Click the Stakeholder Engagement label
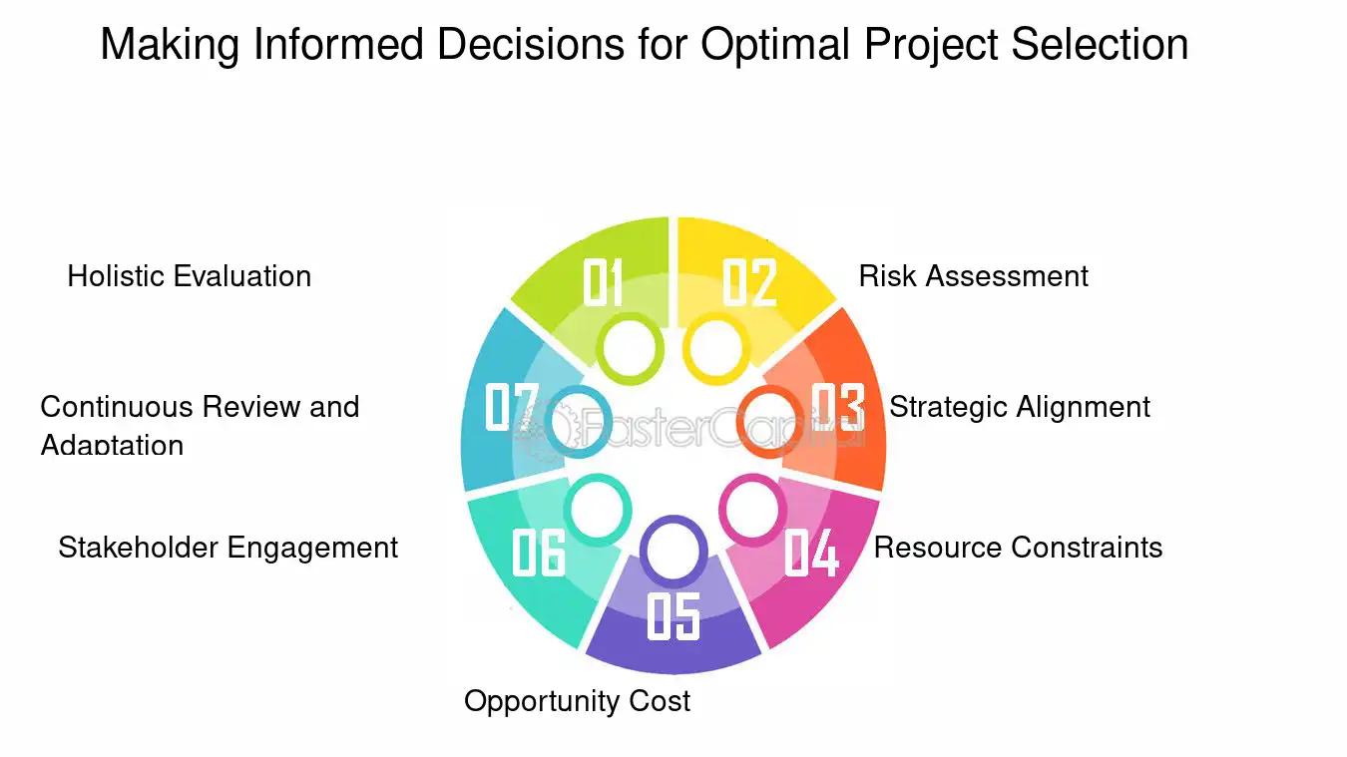 (x=227, y=548)
